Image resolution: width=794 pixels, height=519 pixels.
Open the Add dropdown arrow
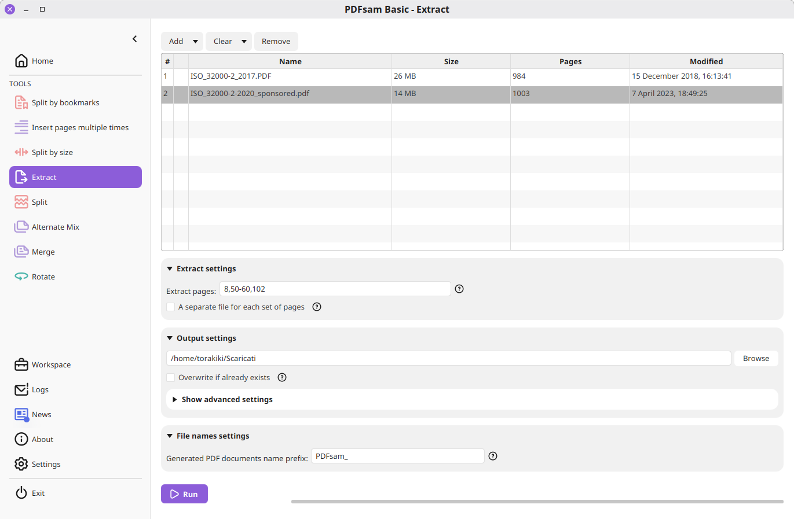coord(195,42)
